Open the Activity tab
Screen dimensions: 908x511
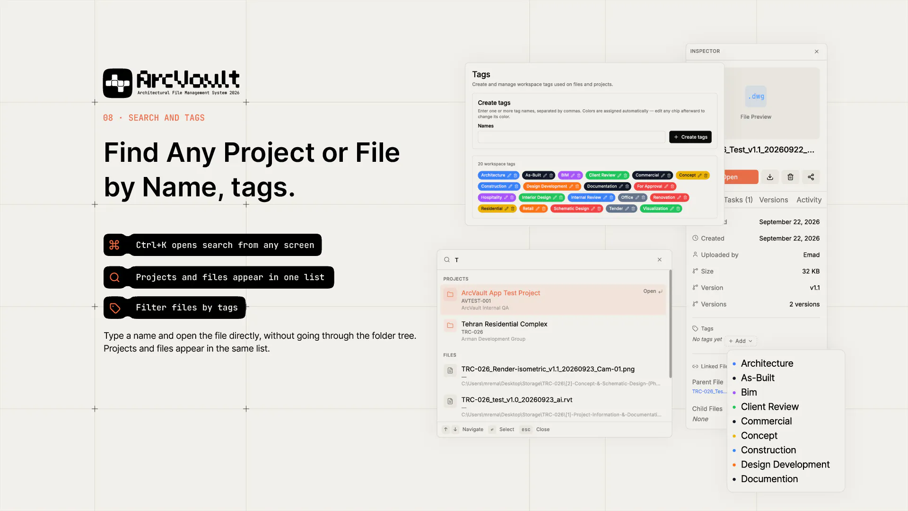[x=809, y=200]
